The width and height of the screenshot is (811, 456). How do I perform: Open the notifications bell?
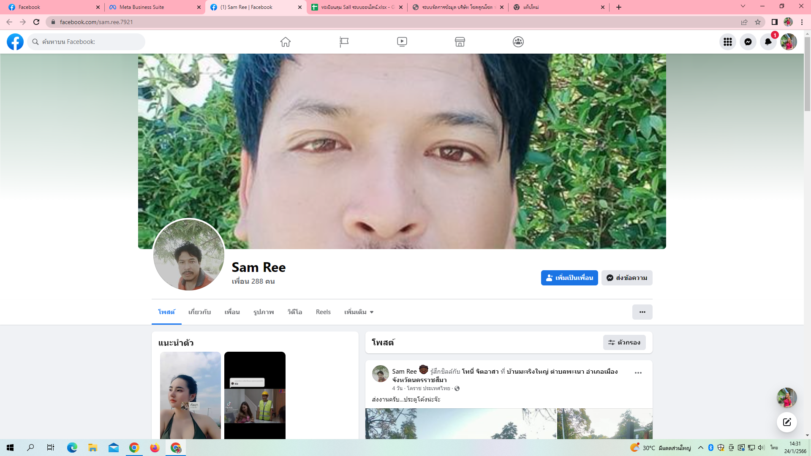768,42
